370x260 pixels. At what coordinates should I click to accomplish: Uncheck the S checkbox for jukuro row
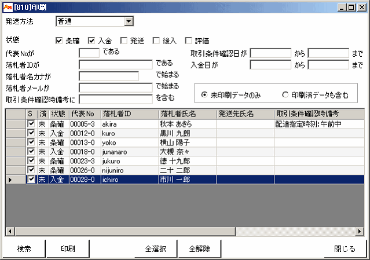[x=31, y=160]
